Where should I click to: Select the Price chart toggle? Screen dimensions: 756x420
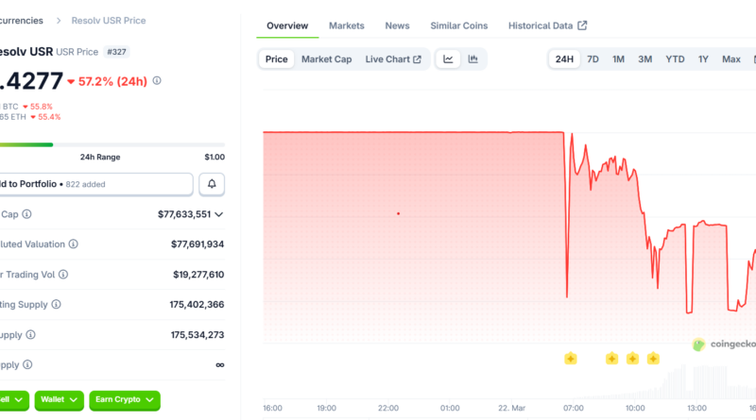pyautogui.click(x=276, y=59)
